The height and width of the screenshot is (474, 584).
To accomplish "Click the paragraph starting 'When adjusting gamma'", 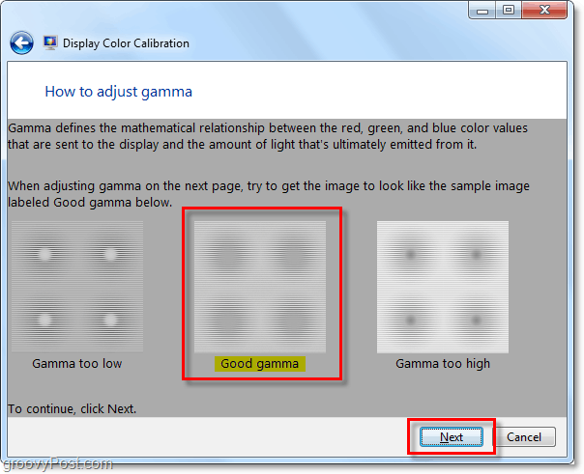I will click(269, 194).
